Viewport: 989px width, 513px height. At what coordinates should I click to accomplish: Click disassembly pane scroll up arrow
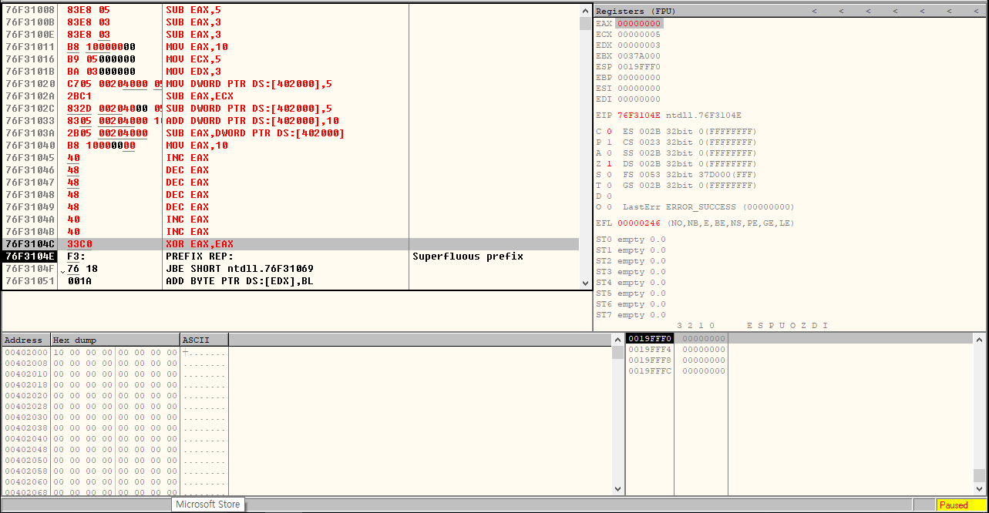tap(585, 9)
